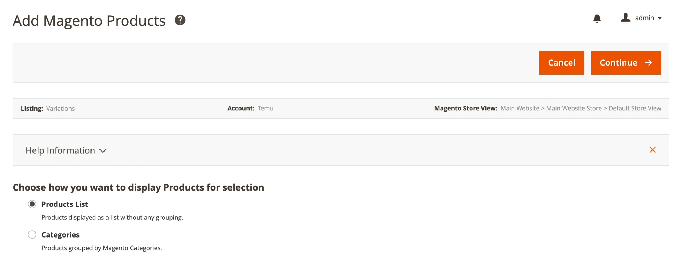Expand the admin account dropdown arrow
Screen dimensions: 681x263
[660, 18]
